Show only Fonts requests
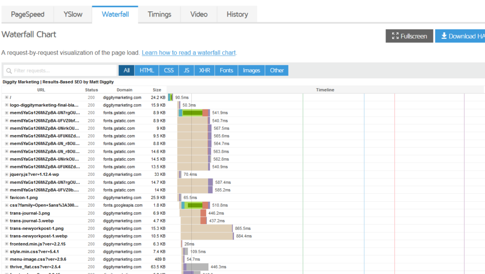 (x=226, y=70)
